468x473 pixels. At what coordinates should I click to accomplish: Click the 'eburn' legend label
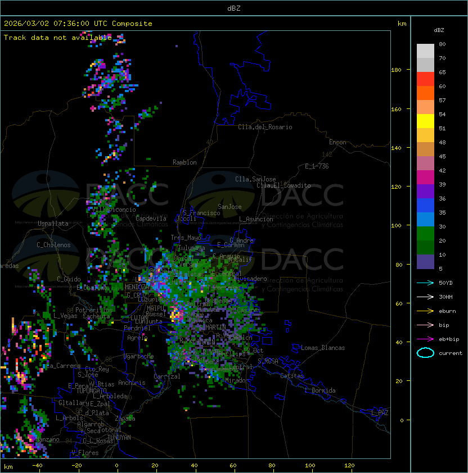tap(447, 311)
